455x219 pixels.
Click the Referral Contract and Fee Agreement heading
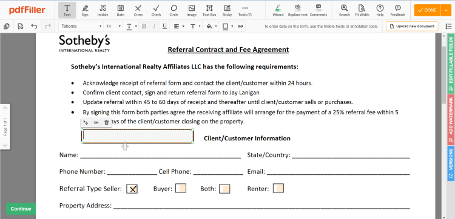[228, 50]
